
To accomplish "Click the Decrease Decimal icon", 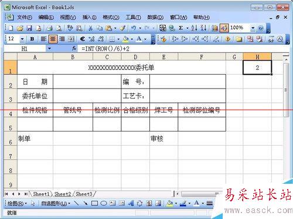I will 101,39.
